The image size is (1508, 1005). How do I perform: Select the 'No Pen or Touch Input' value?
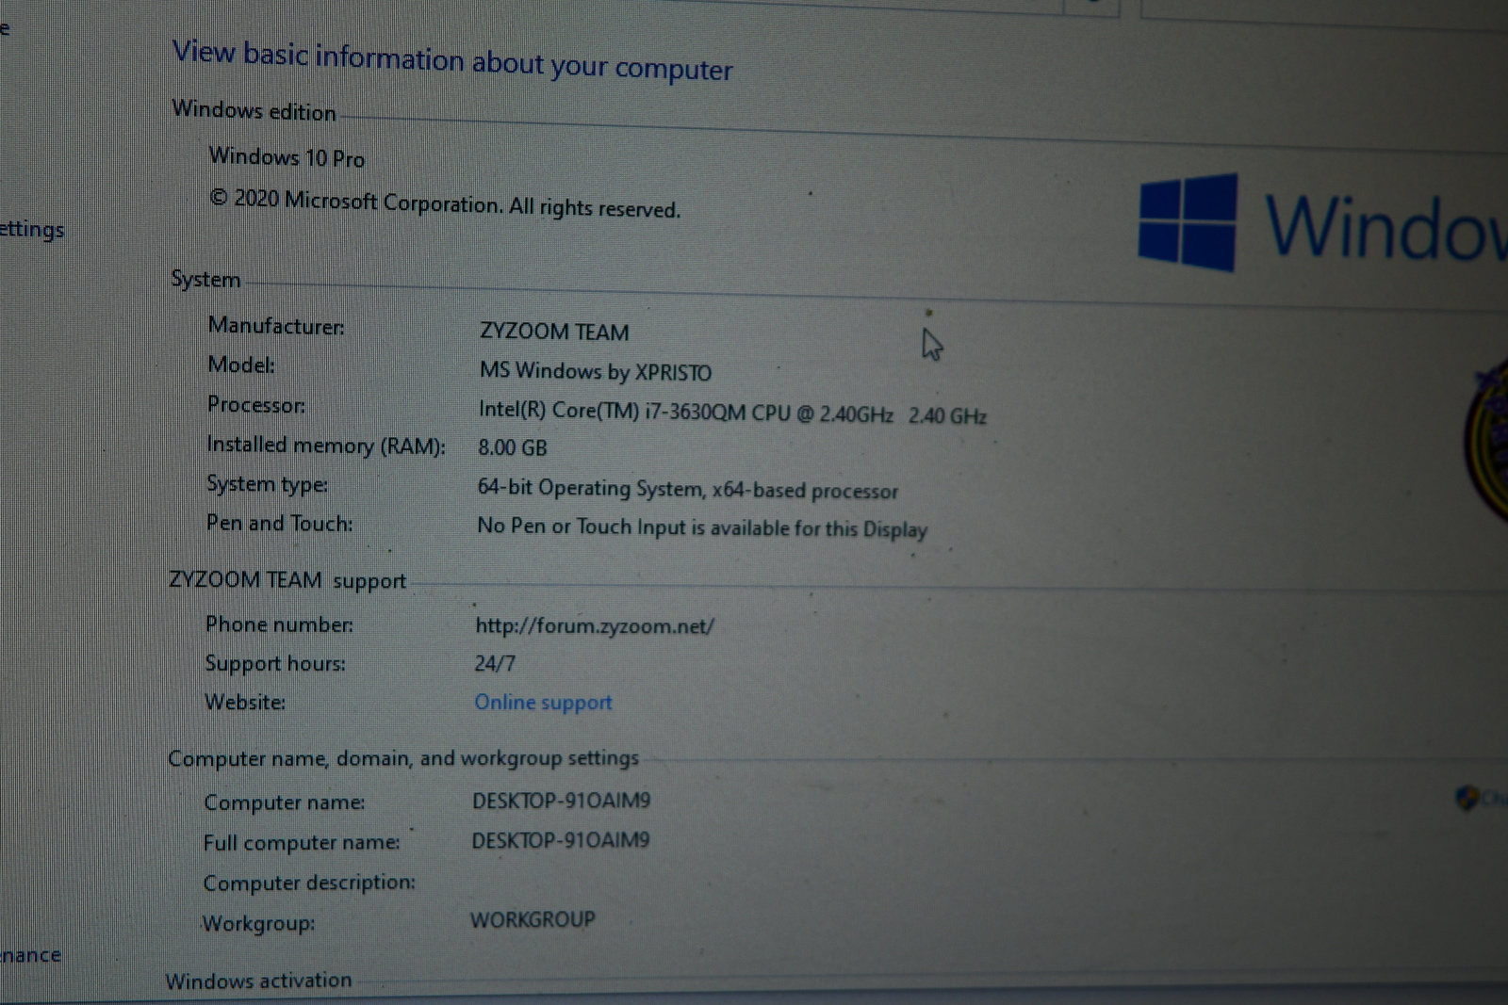(702, 527)
